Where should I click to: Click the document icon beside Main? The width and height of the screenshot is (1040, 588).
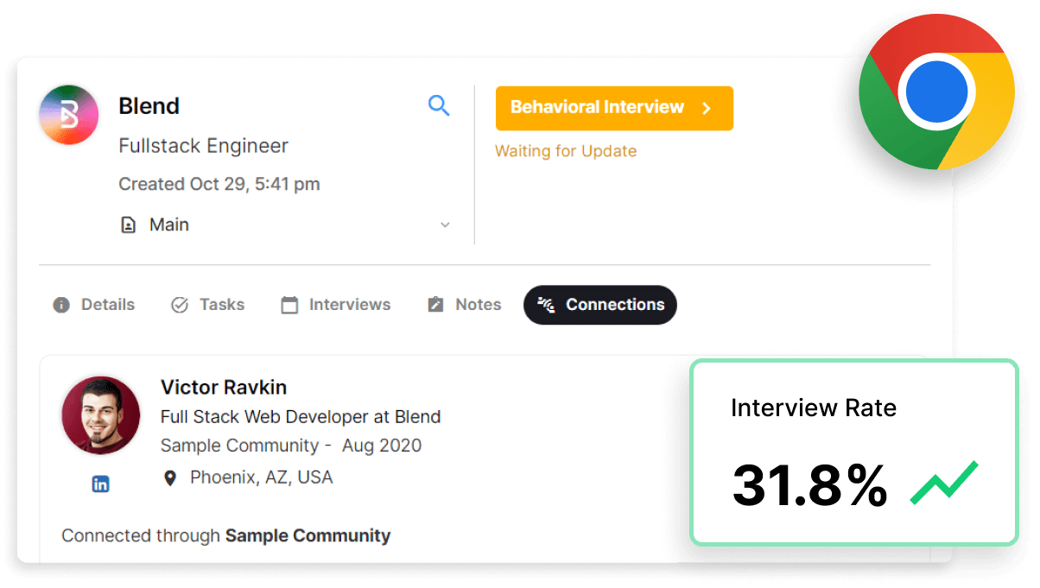128,225
